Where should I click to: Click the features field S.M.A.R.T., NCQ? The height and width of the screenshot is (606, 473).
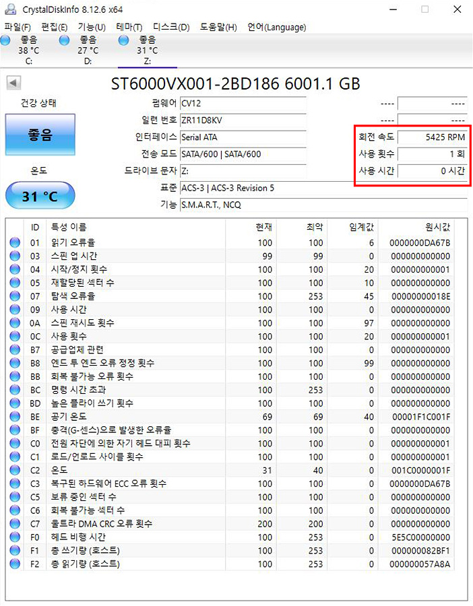(x=323, y=205)
